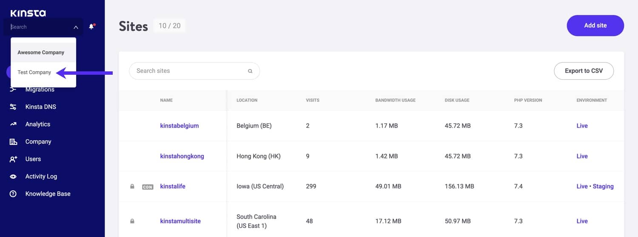
Task: Open the Knowledge Base
Action: 48,194
